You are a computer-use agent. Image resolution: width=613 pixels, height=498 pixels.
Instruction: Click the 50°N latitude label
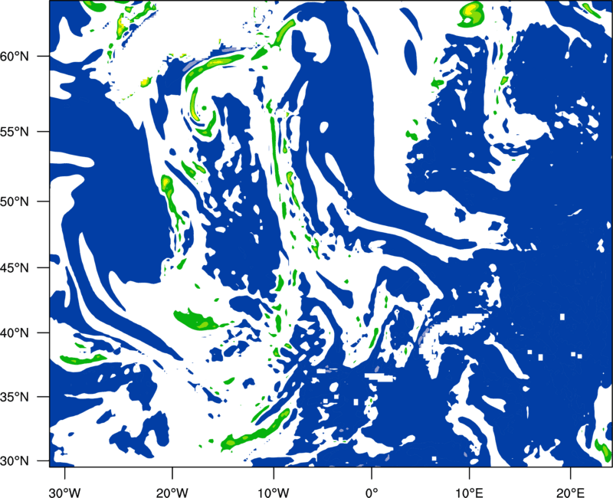[15, 201]
